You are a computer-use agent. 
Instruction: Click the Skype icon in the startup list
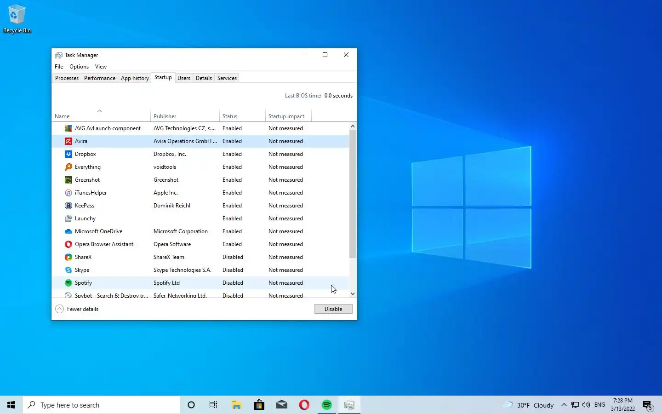pos(68,270)
